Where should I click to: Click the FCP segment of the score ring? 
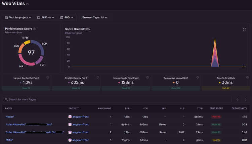coord(40,60)
